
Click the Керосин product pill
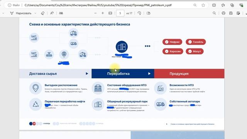173,51
